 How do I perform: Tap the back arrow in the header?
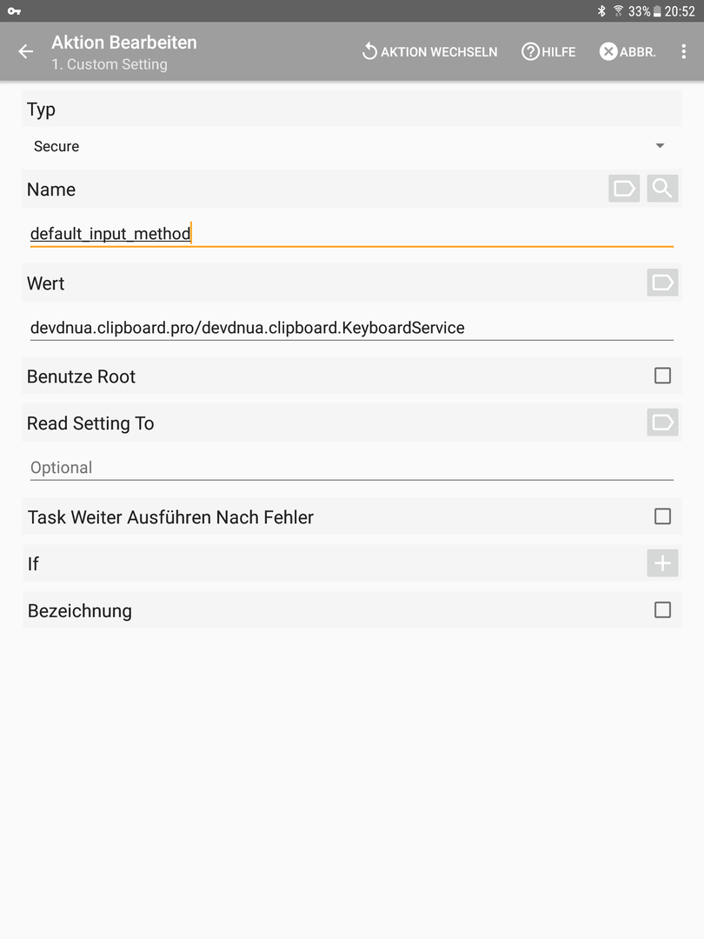pyautogui.click(x=26, y=51)
